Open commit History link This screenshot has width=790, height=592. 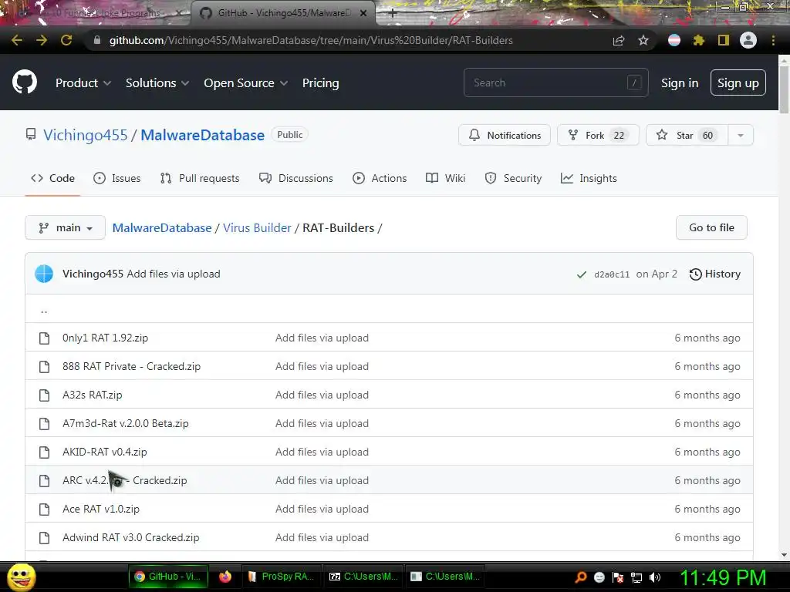click(715, 274)
